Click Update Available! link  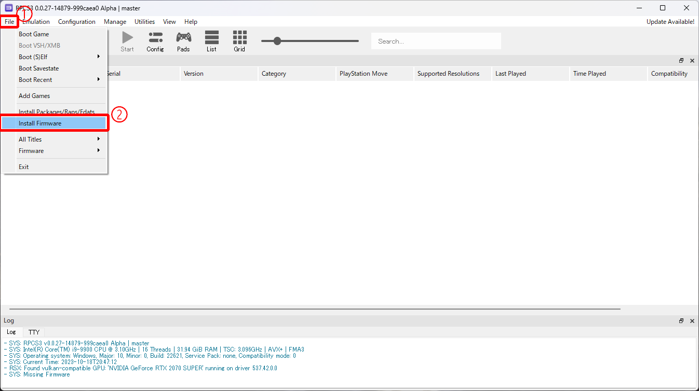pyautogui.click(x=670, y=22)
